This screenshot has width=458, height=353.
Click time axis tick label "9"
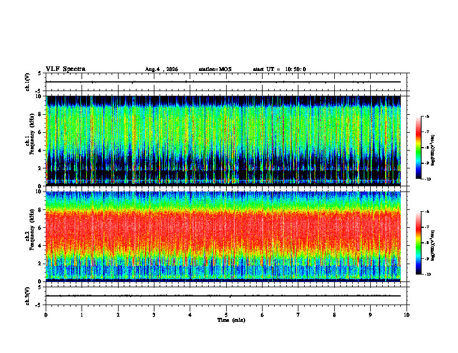tap(370, 315)
